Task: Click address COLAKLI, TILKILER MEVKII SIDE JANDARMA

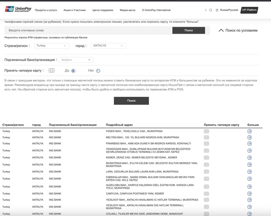Action: click(x=144, y=214)
